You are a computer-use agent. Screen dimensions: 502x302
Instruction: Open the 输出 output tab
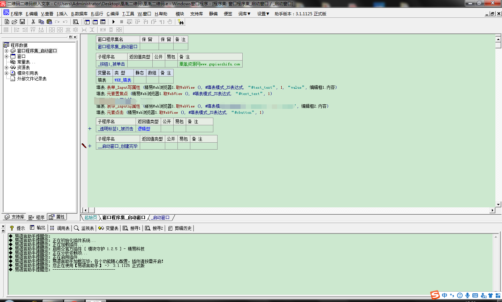point(37,228)
